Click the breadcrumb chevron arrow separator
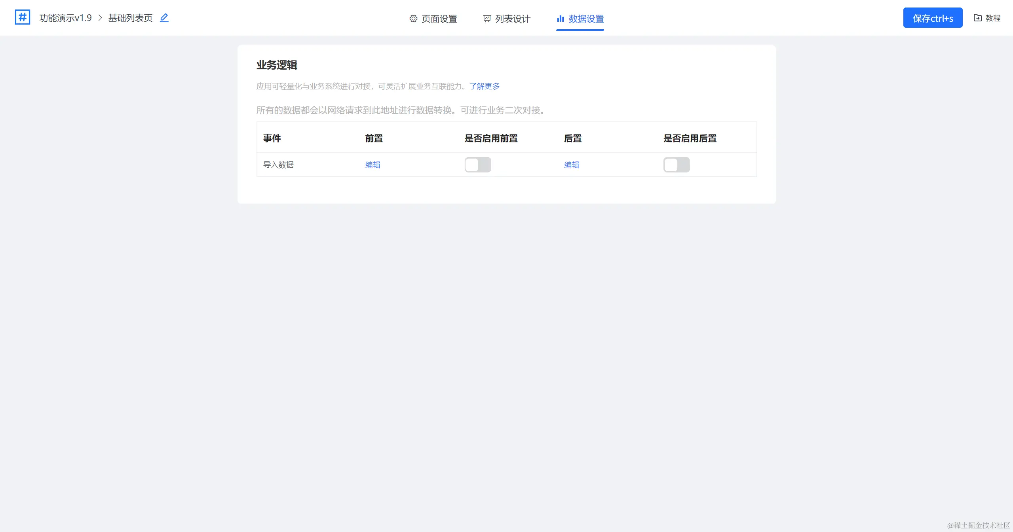 [x=100, y=18]
